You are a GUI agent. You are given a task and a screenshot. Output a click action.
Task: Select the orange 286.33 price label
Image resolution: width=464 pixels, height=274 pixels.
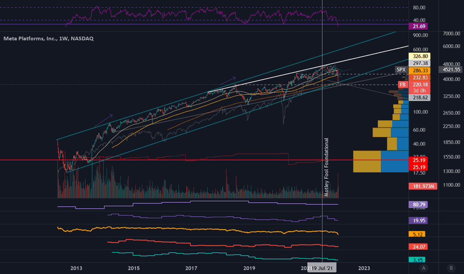419,71
